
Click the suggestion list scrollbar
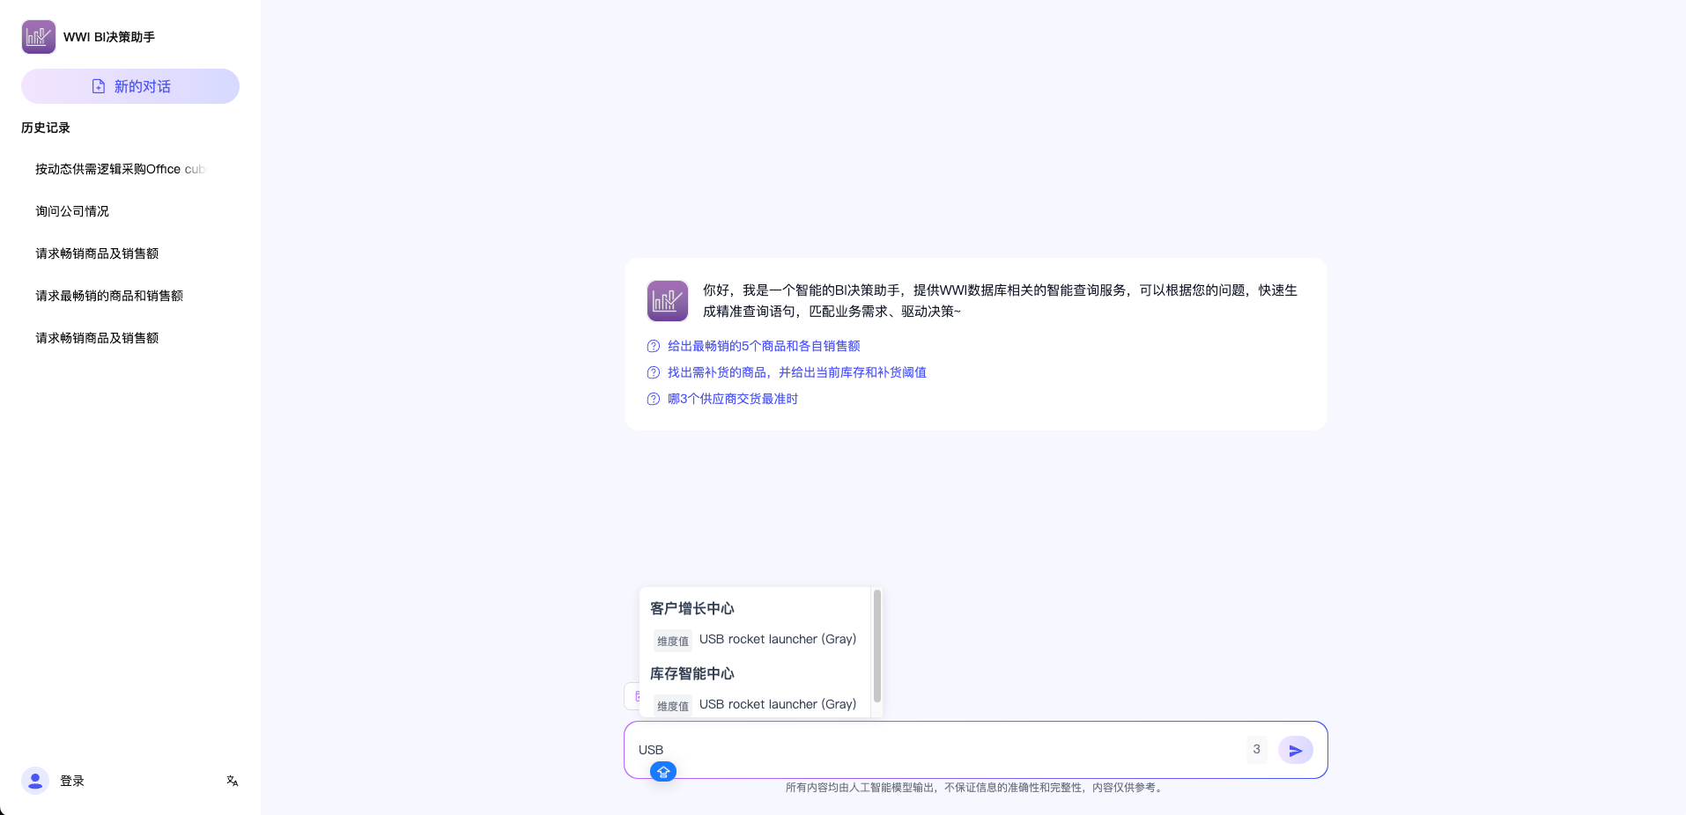pos(876,646)
